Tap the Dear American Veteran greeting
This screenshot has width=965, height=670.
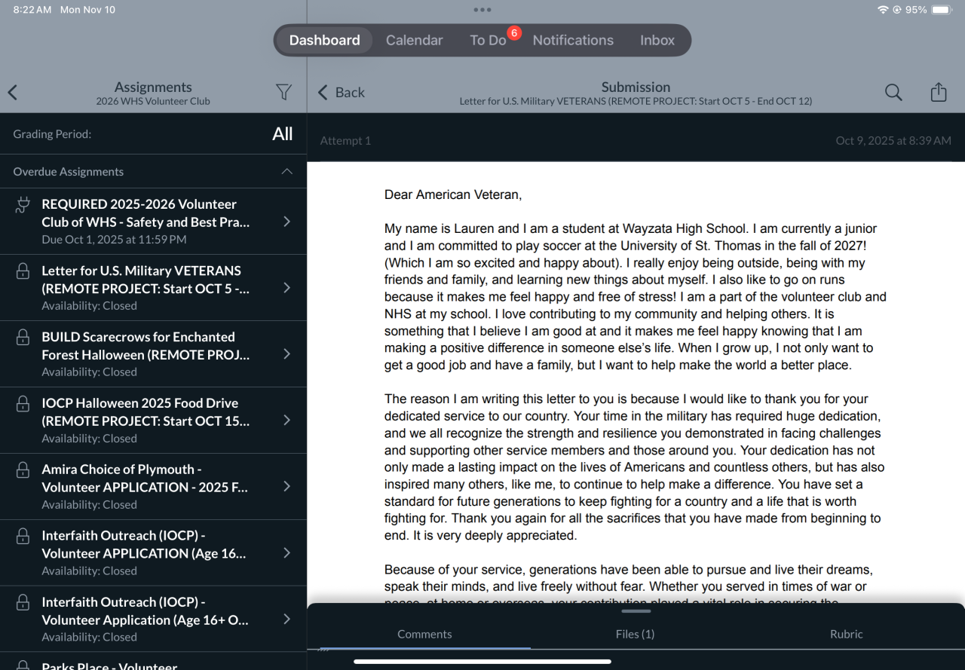tap(453, 194)
